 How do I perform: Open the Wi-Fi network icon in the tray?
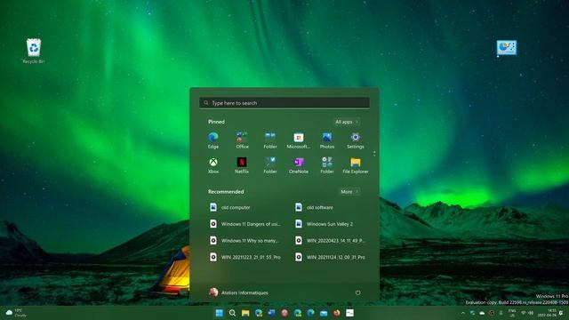524,313
